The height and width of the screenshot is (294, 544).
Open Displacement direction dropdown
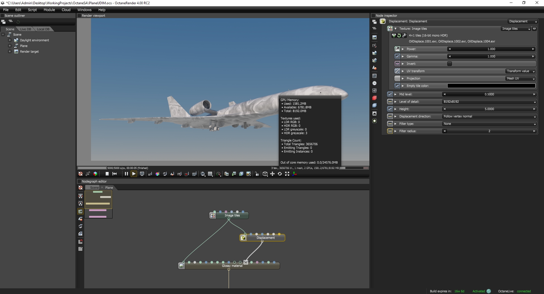[489, 116]
